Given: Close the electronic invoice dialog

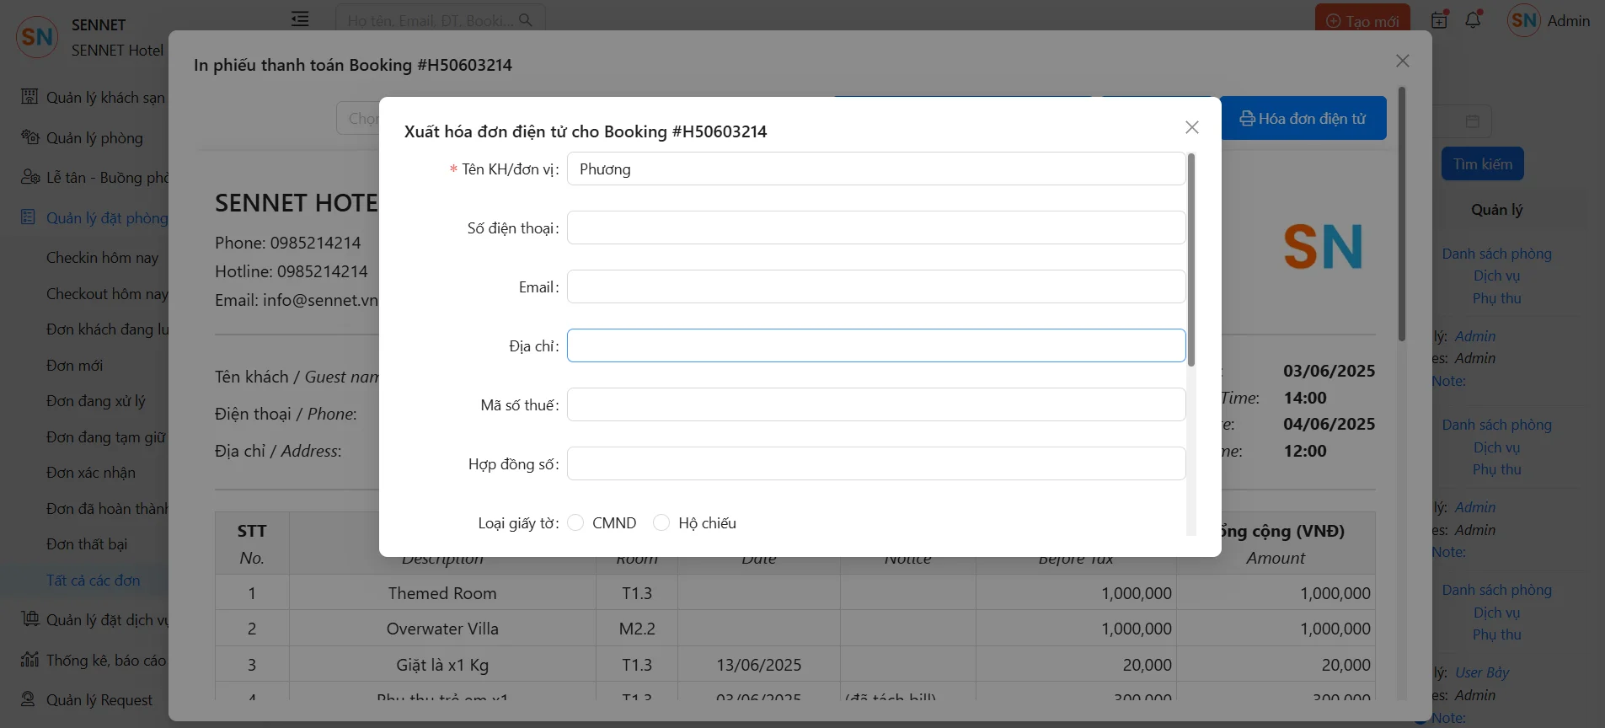Looking at the screenshot, I should [1191, 127].
